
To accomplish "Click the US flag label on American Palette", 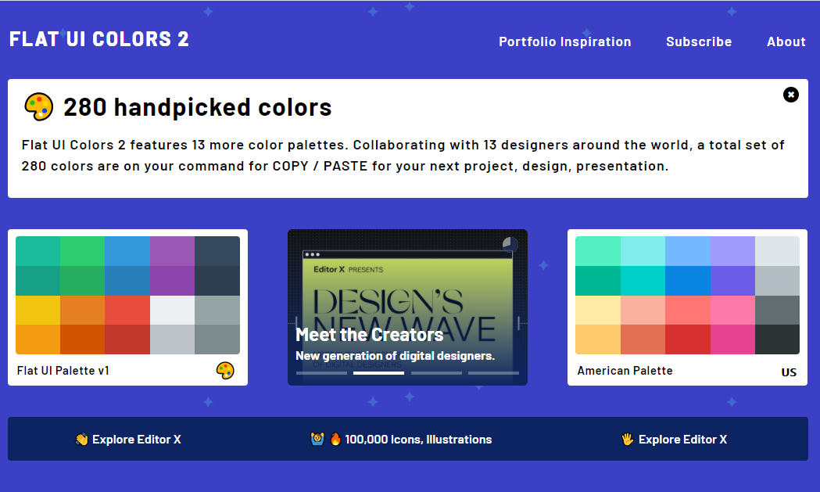I will coord(789,372).
